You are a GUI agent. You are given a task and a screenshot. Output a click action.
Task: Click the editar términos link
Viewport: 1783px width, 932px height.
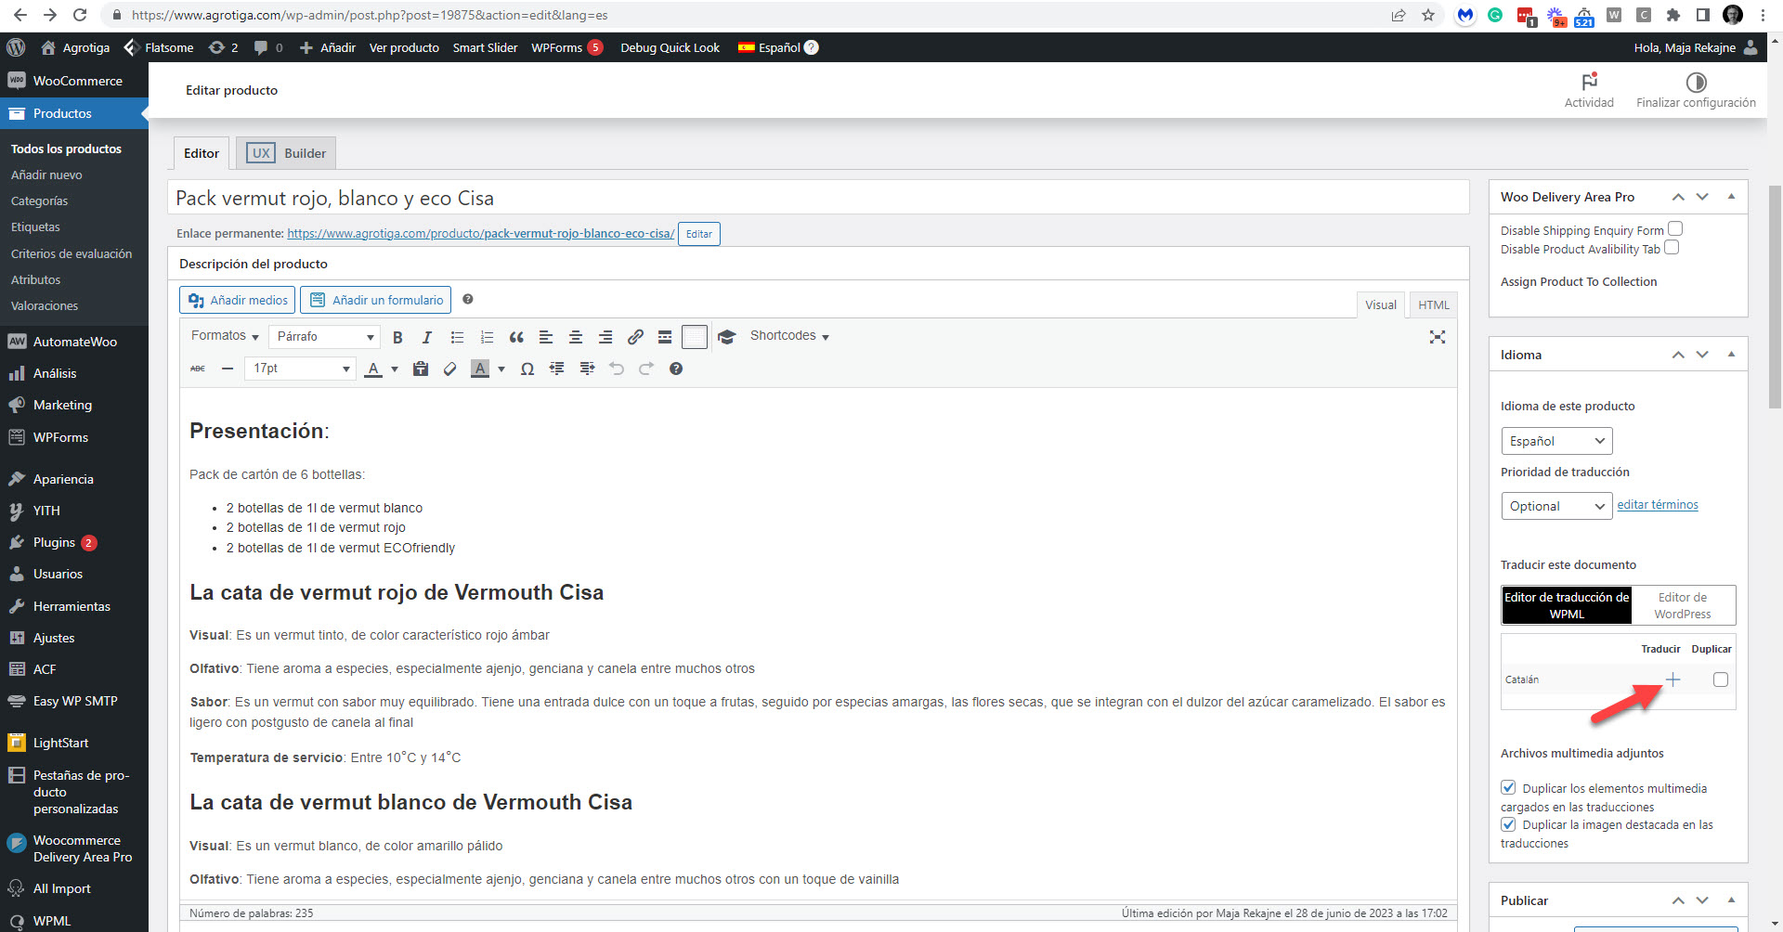pos(1658,505)
